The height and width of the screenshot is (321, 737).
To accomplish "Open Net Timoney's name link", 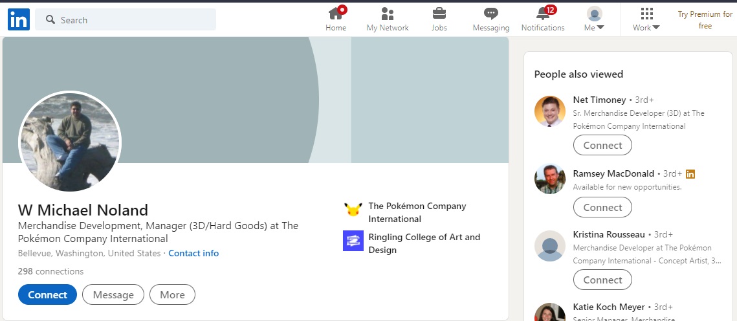I will point(599,100).
